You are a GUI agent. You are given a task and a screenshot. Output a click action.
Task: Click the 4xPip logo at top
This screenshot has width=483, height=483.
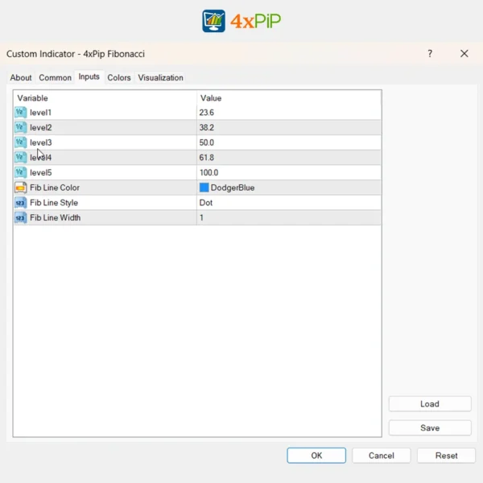(242, 20)
